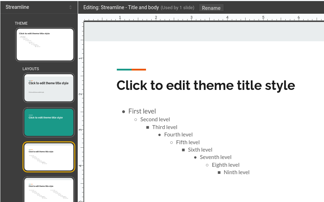This screenshot has height=202, width=324.
Task: Click the hollow circle bullet before Eighth level
Action: [x=207, y=165]
